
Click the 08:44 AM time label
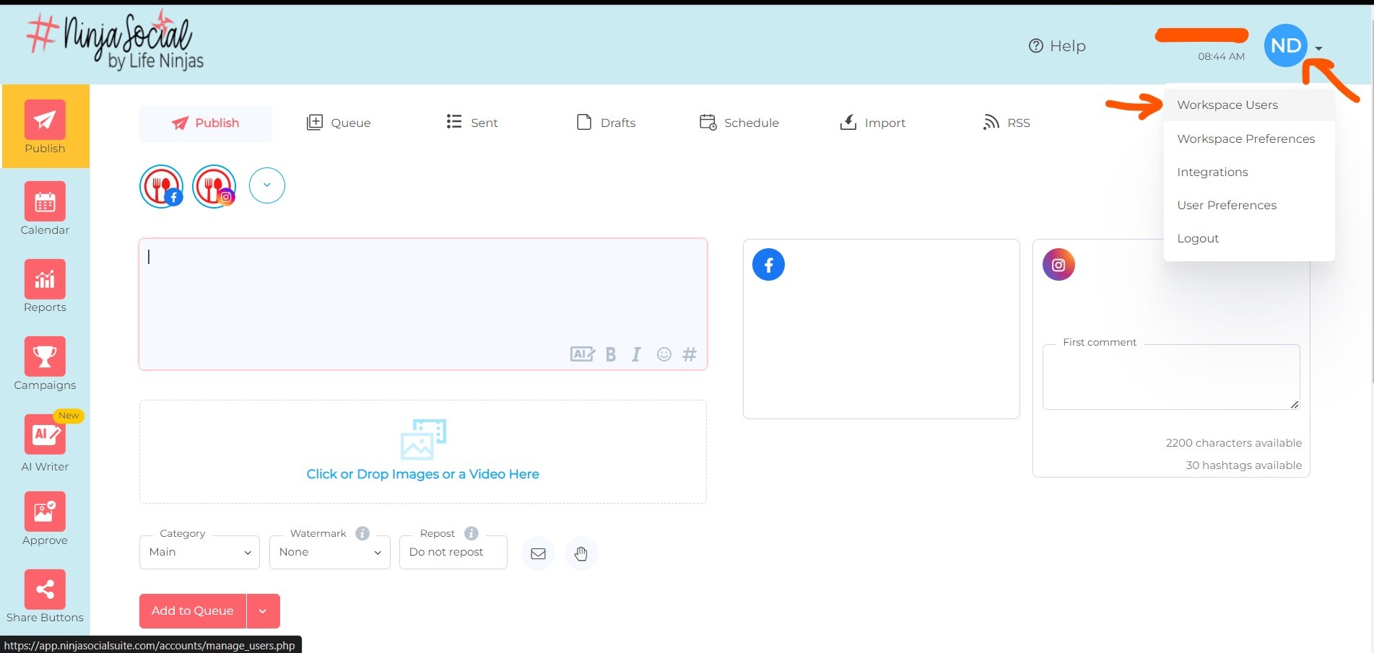click(1221, 56)
